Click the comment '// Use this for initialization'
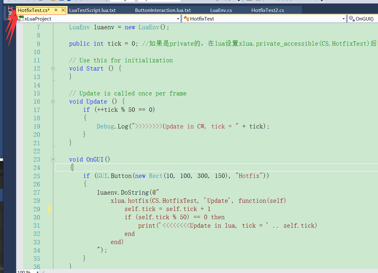The image size is (378, 273). tap(121, 60)
